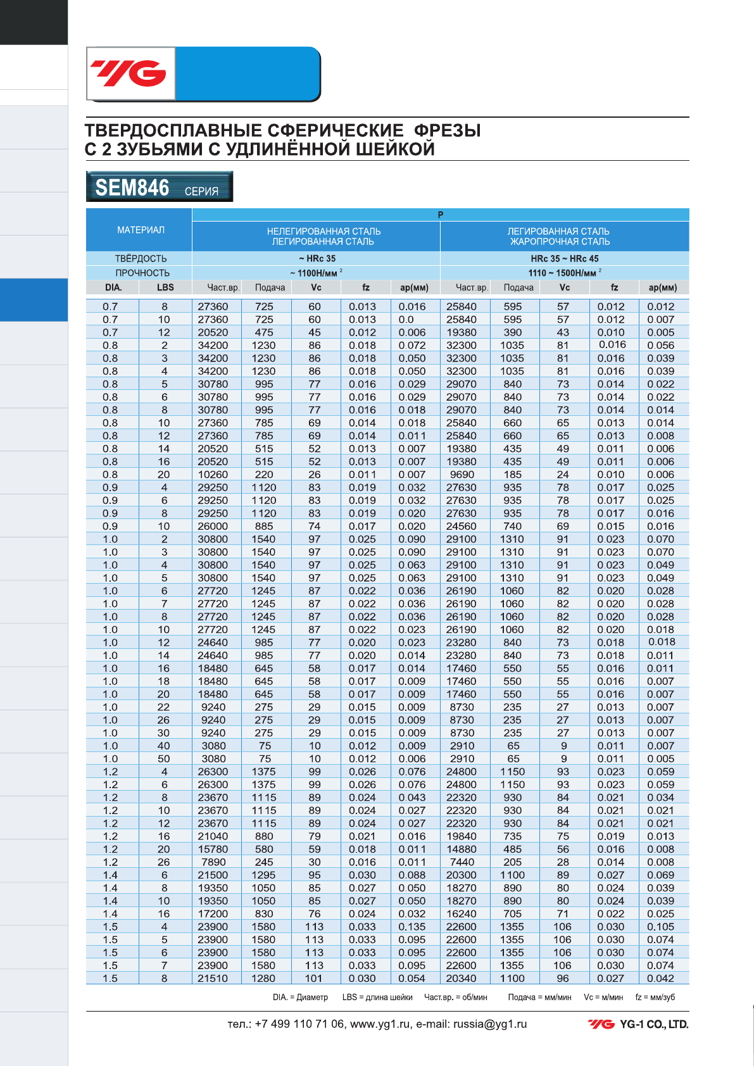Viewport: 754px width, 1066px height.
Task: Click the ТВЁРДОСТЬ row label
Action: click(141, 258)
